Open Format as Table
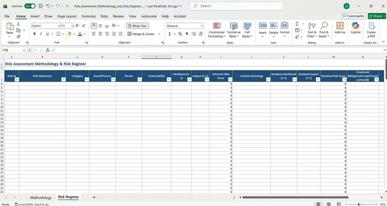Viewport: 387px width, 206px height. pos(234,30)
